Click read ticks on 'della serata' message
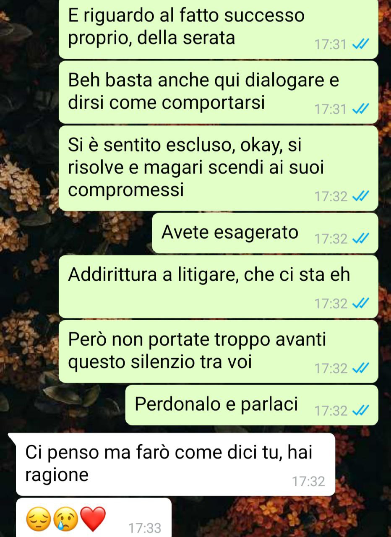Viewport: 391px width, 537px height. coord(361,44)
